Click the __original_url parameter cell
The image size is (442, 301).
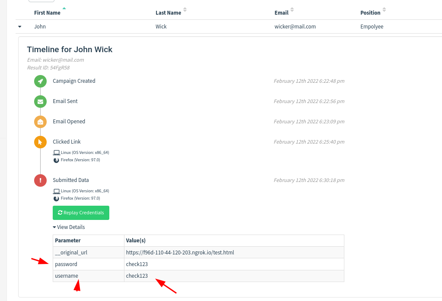click(89, 252)
